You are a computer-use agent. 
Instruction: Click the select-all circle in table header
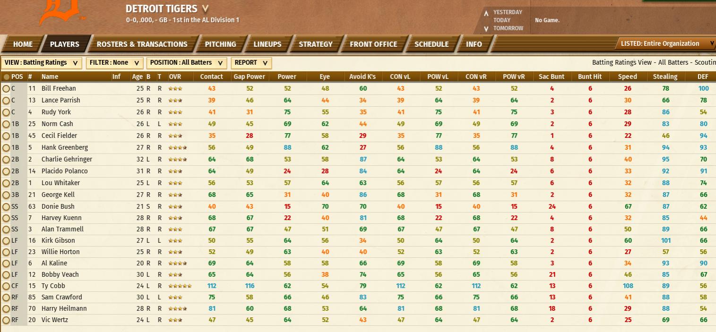pyautogui.click(x=6, y=77)
